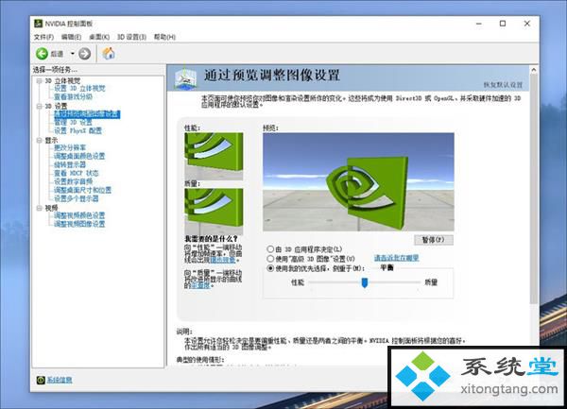The width and height of the screenshot is (567, 409).
Task: Click the 3D preview page header icon
Action: 185,77
